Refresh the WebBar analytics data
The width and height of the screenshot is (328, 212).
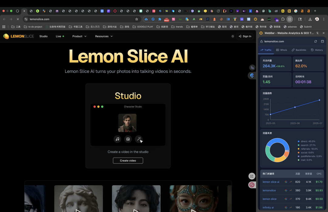point(316,41)
